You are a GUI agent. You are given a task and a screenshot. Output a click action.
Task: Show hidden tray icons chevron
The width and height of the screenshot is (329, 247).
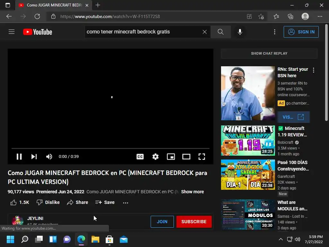click(x=281, y=239)
